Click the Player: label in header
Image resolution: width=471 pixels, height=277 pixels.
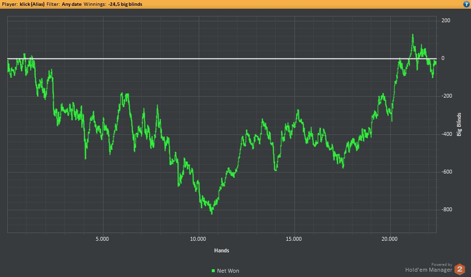point(10,4)
